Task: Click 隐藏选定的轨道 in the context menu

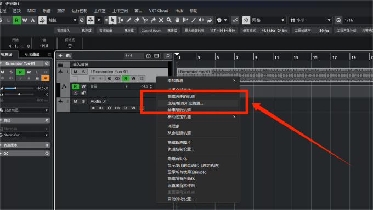Action: [x=181, y=97]
